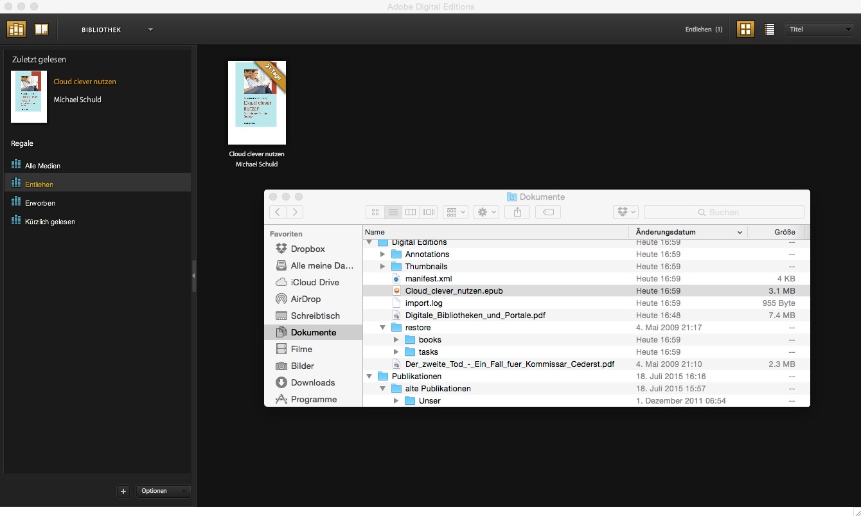Open the Optionen dropdown
Image resolution: width=861 pixels, height=516 pixels.
coord(163,491)
